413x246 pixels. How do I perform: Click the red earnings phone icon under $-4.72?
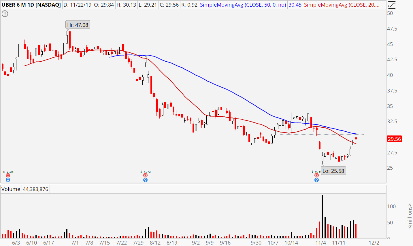[145, 175]
